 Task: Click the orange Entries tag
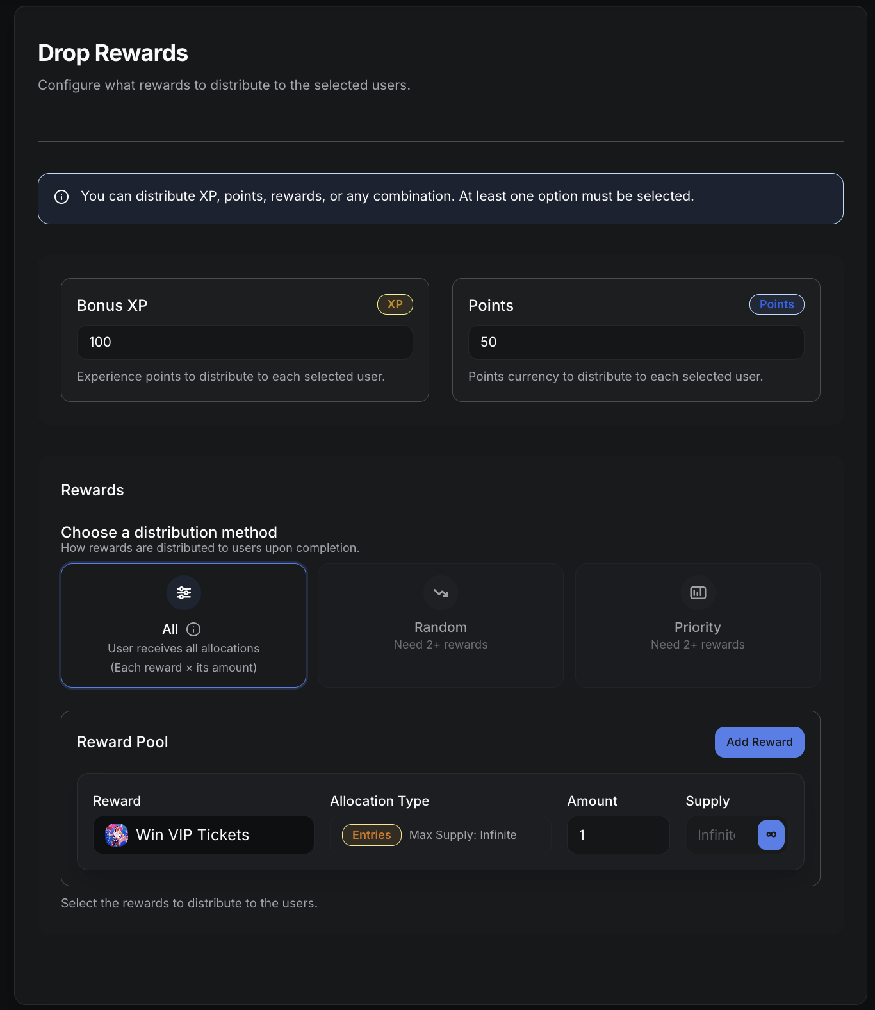click(372, 835)
